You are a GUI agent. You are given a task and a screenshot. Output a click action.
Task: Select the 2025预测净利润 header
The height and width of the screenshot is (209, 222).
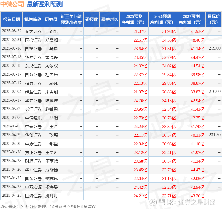point(134,19)
